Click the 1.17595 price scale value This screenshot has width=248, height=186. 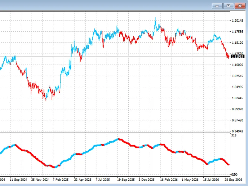pos(237,32)
